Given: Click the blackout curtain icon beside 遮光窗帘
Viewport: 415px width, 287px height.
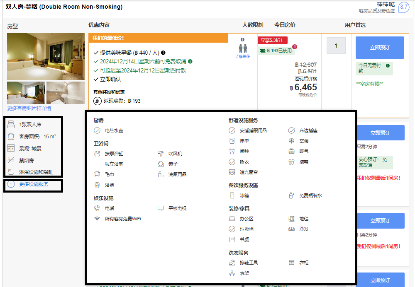Looking at the screenshot, I should point(232,172).
